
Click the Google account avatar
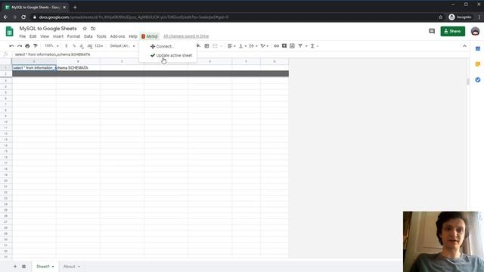coord(475,31)
